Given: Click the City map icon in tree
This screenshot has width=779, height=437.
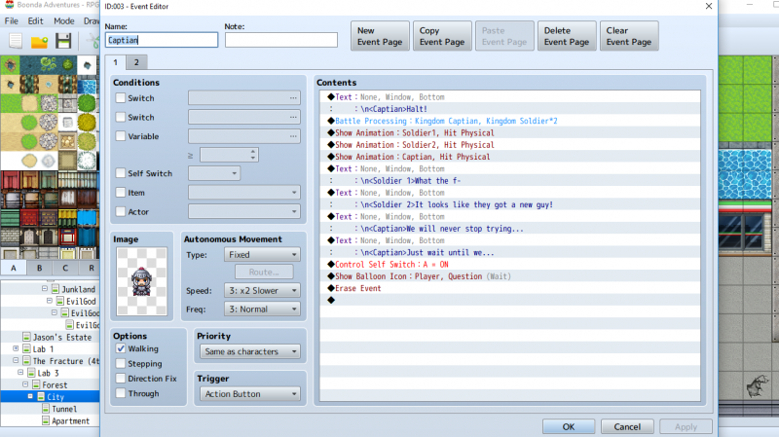Looking at the screenshot, I should click(x=41, y=397).
